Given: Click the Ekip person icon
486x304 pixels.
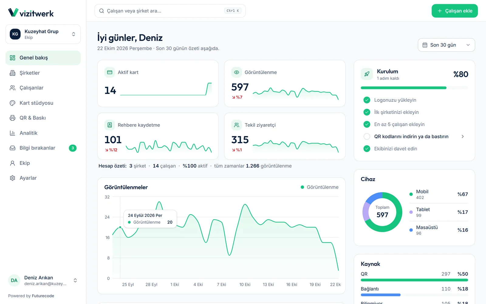Looking at the screenshot, I should [12, 163].
